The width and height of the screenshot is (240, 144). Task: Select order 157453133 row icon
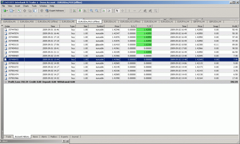(6, 45)
